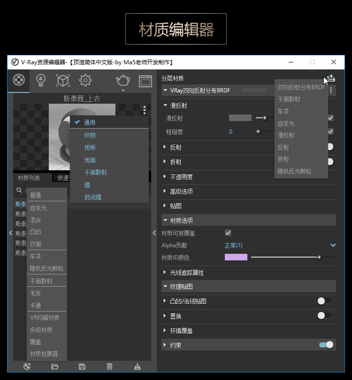Click the purge broom icon
352x380 pixels.
pos(138,366)
